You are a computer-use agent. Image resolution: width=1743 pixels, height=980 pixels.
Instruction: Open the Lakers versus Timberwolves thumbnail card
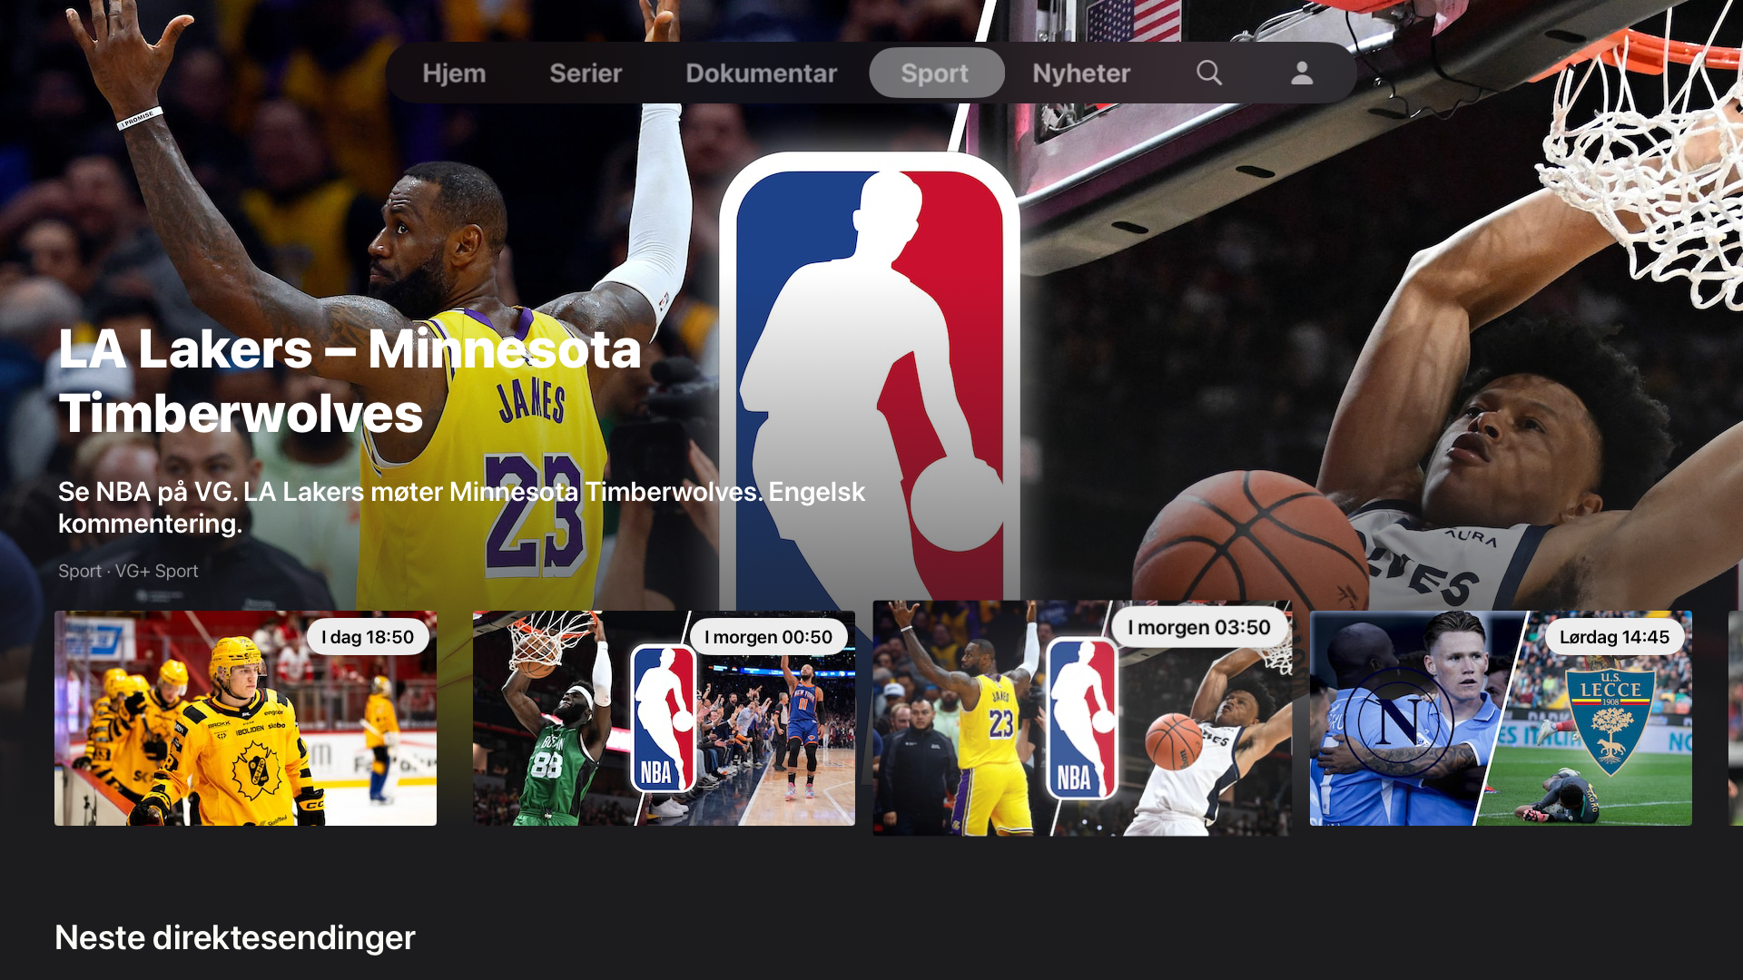click(1082, 718)
